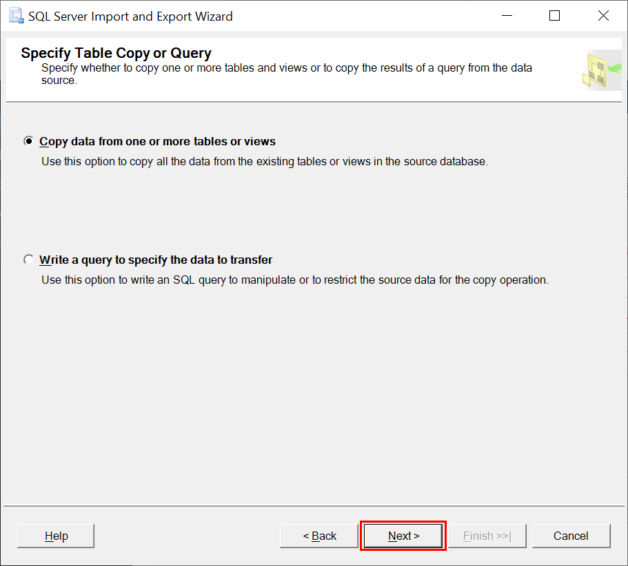Click the yellow data-flow graphic in header
This screenshot has height=566, width=628.
click(x=602, y=70)
